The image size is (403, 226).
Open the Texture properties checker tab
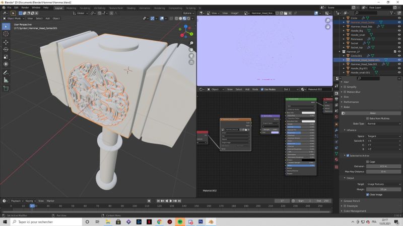tap(337, 167)
